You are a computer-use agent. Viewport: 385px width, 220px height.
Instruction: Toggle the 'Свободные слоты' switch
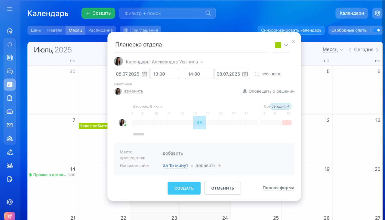coord(377,30)
